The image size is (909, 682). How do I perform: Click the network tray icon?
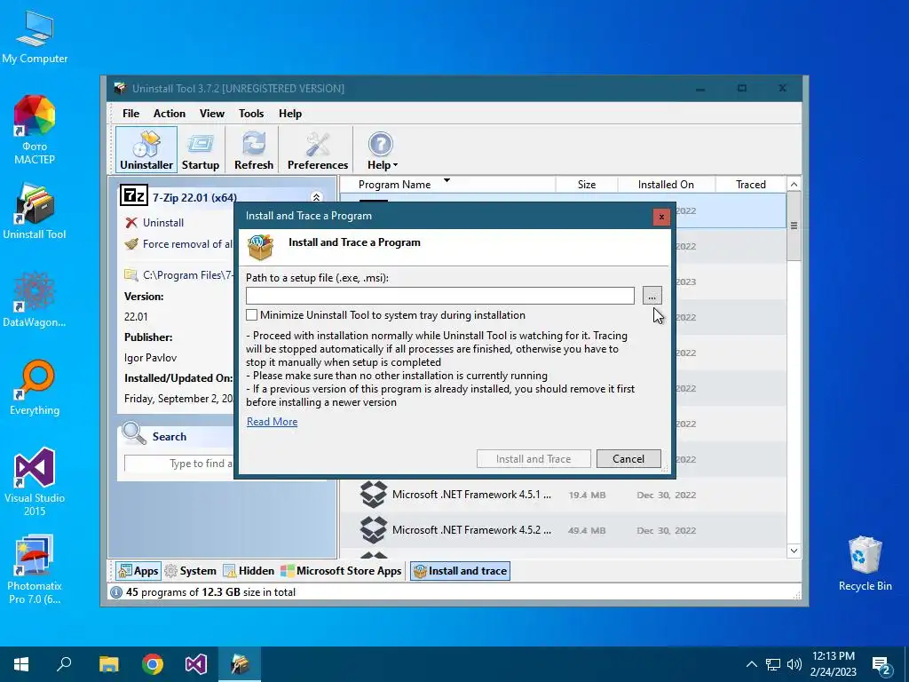pos(773,664)
